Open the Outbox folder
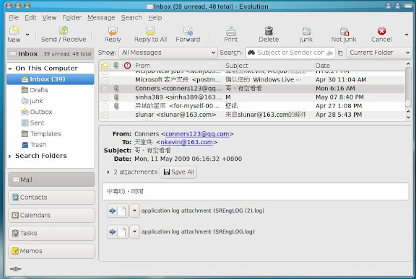The width and height of the screenshot is (416, 279). click(x=37, y=112)
